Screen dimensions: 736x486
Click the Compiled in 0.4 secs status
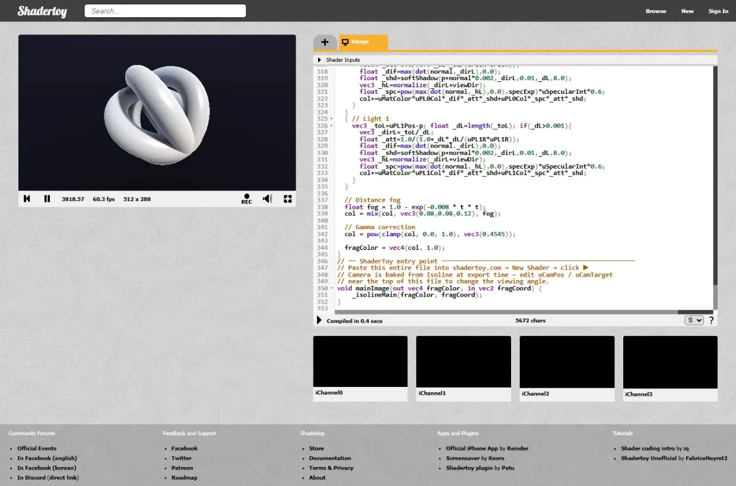[354, 321]
